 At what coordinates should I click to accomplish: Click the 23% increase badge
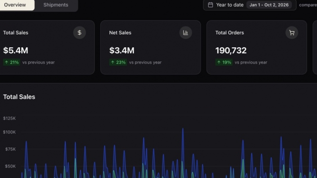click(x=118, y=62)
